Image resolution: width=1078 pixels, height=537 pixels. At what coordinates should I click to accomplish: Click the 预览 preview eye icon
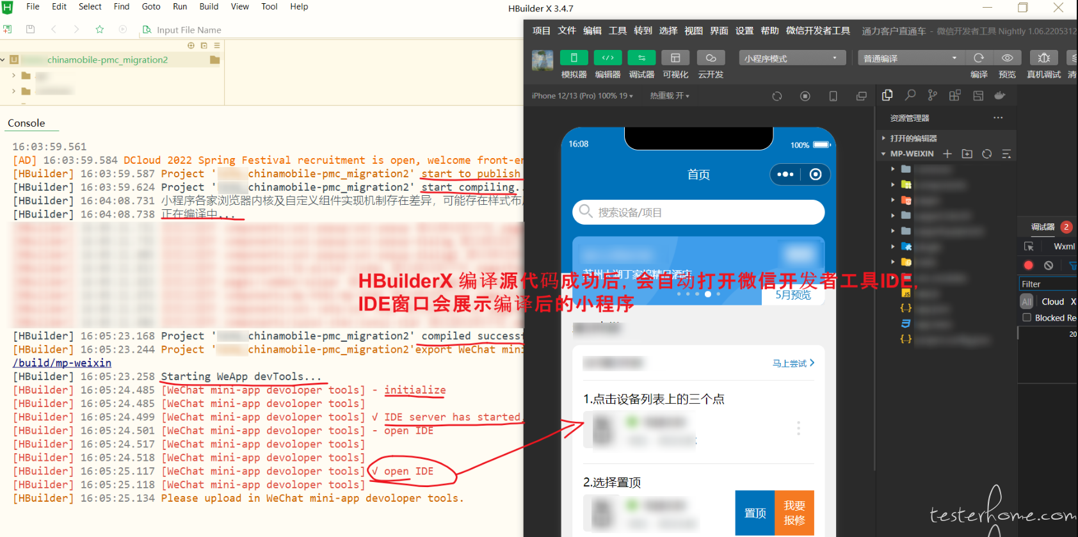[x=1007, y=58]
